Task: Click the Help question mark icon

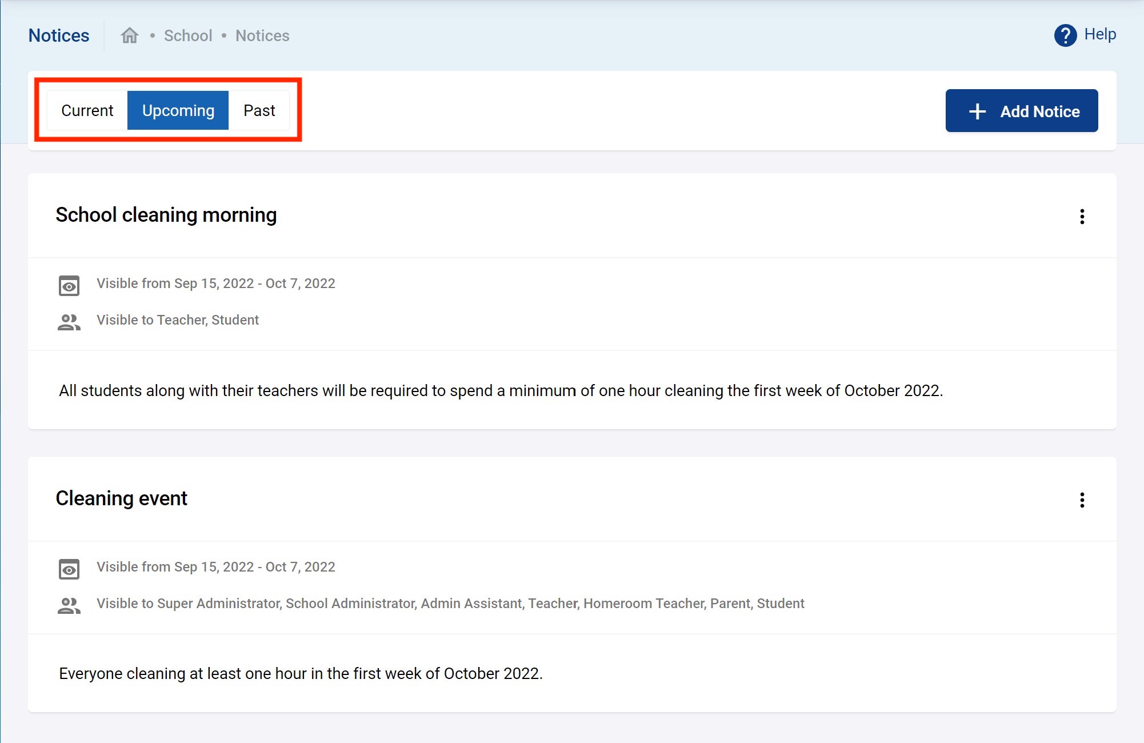Action: (x=1065, y=35)
